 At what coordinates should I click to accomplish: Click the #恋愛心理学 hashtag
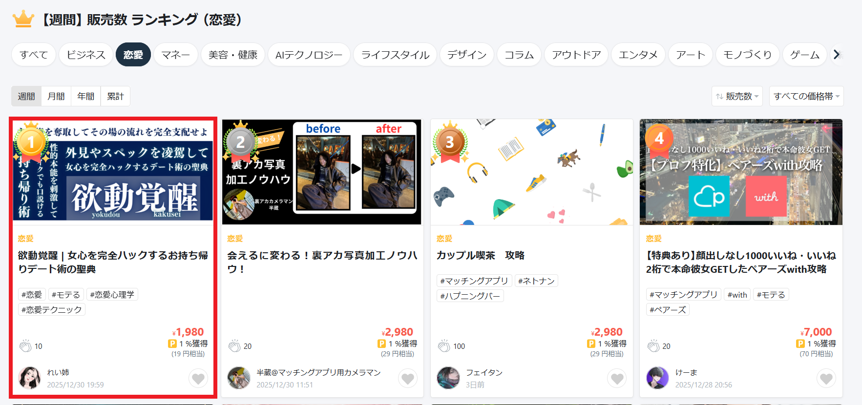pyautogui.click(x=112, y=294)
